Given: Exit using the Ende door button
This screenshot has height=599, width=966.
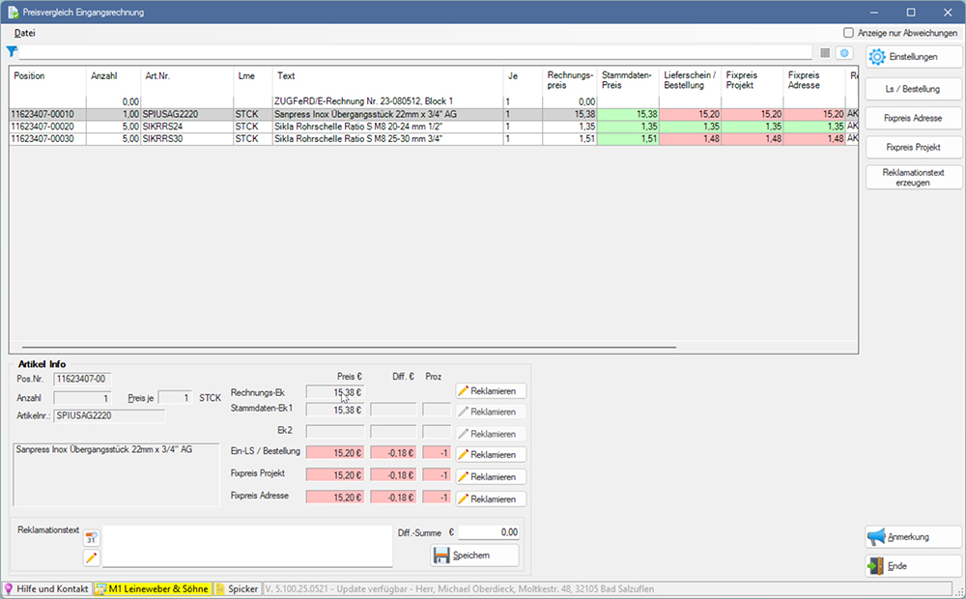Looking at the screenshot, I should click(x=913, y=566).
